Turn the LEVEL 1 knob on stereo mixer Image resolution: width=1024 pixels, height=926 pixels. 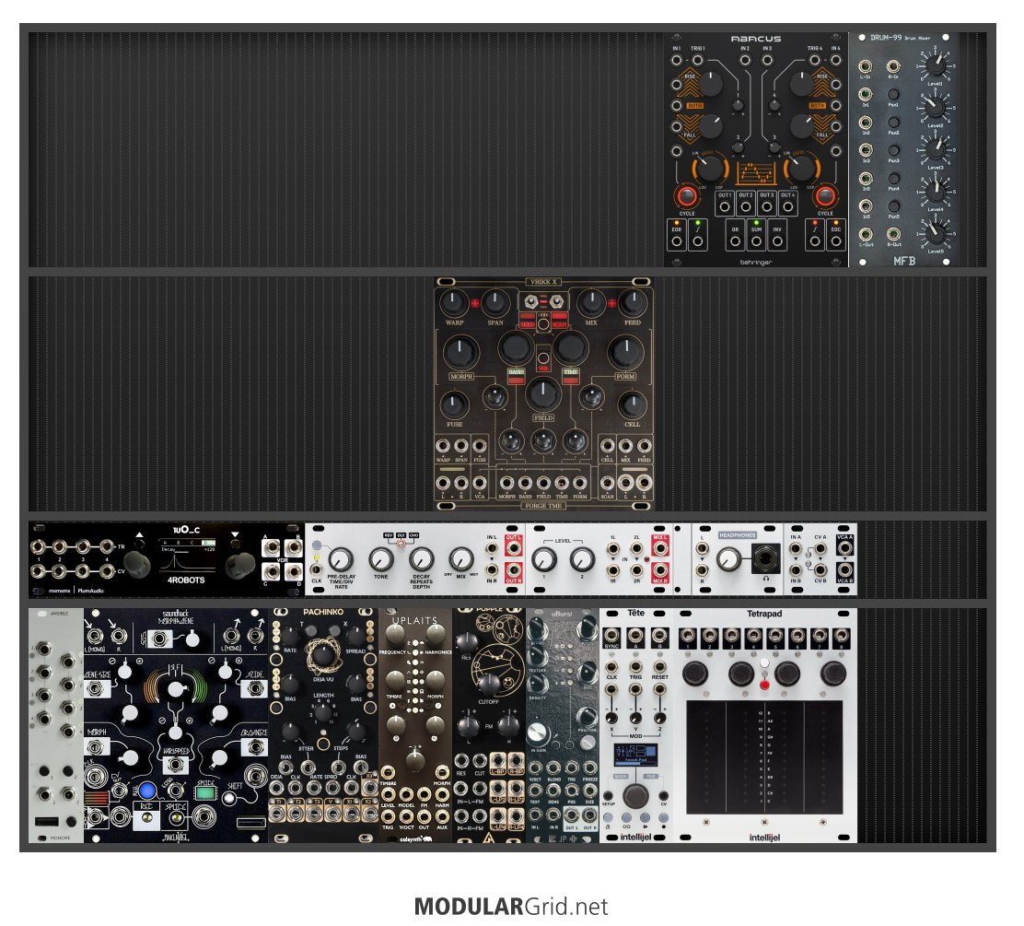pyautogui.click(x=544, y=559)
